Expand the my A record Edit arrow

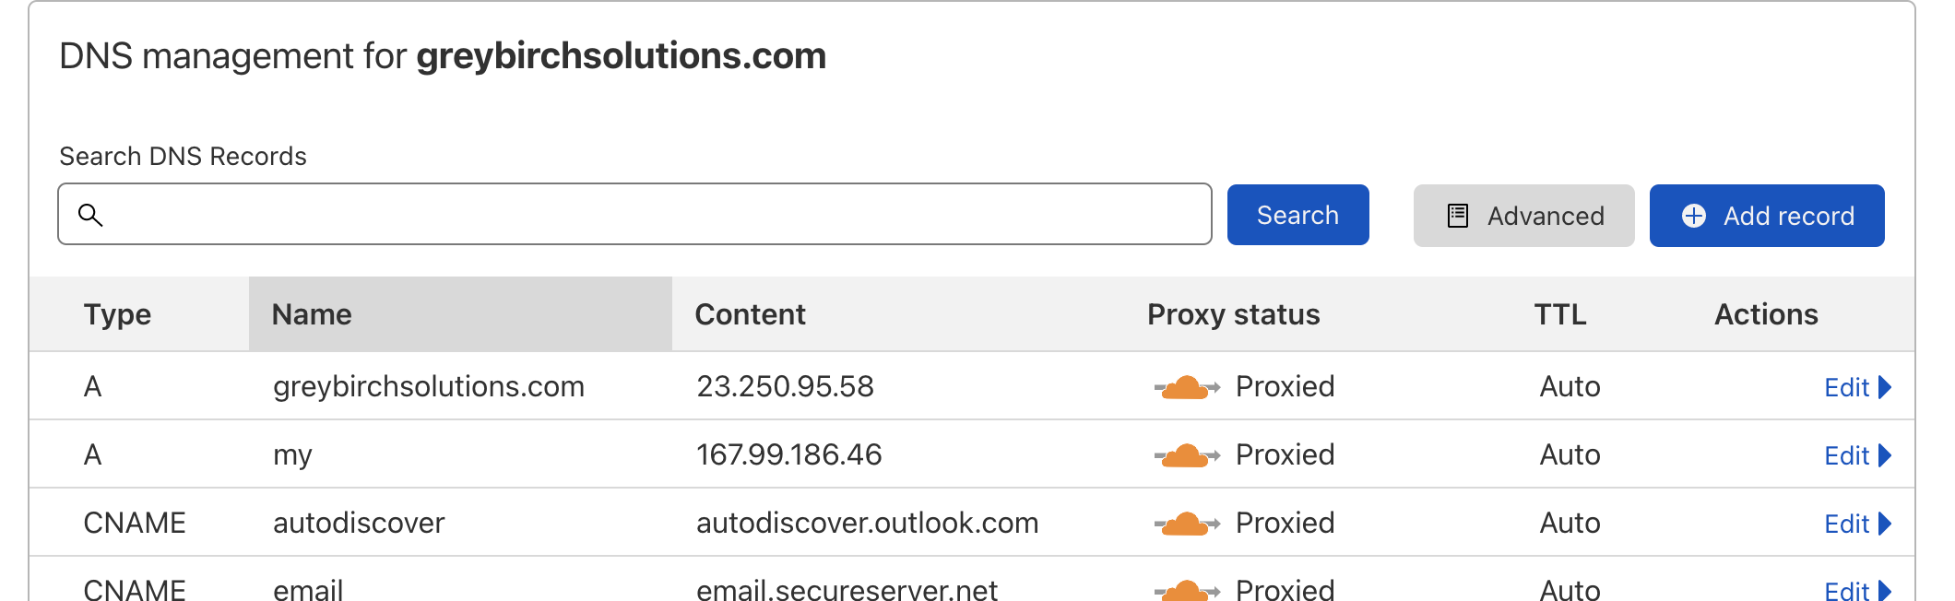point(1884,455)
